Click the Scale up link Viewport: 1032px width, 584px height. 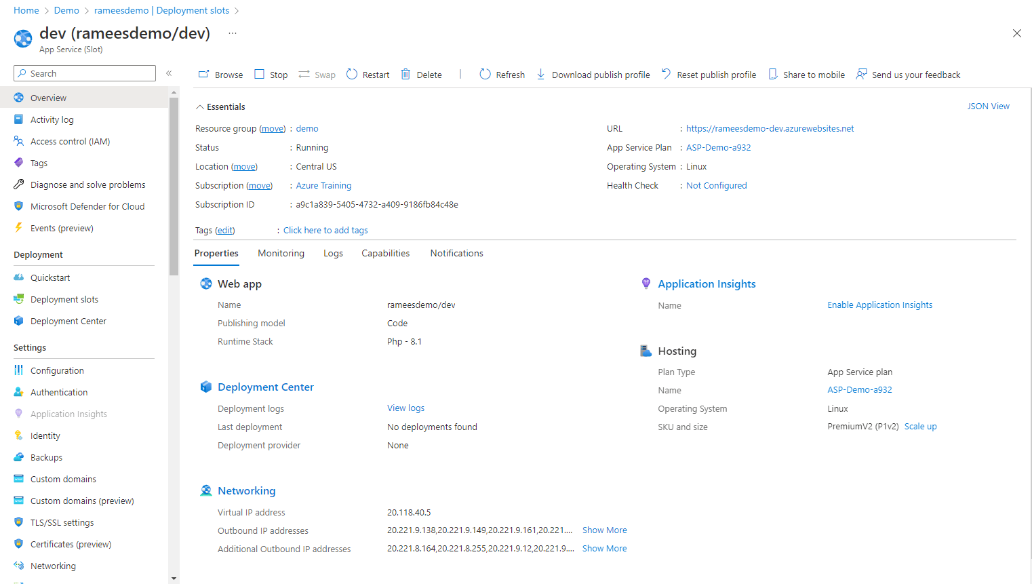click(921, 427)
